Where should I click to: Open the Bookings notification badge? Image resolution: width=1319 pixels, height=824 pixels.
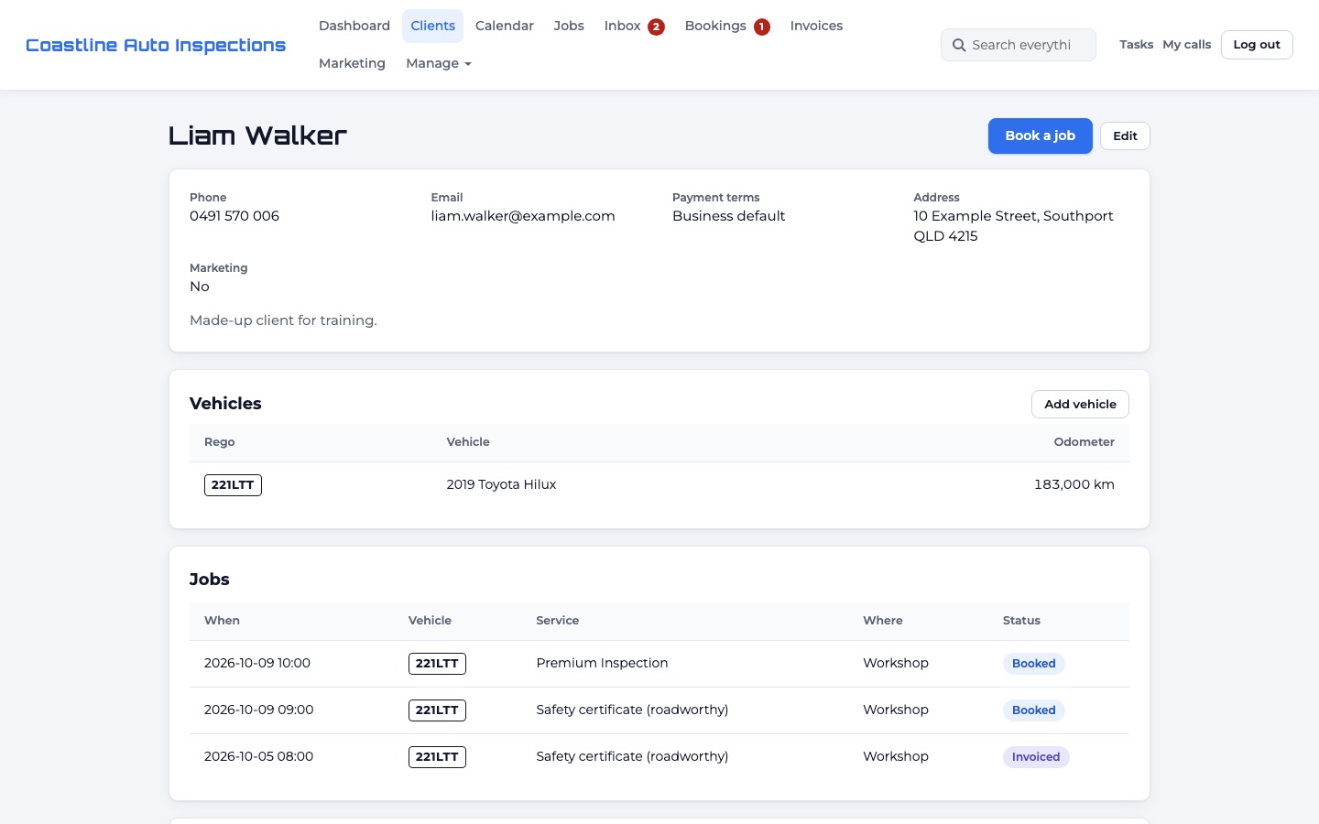761,27
